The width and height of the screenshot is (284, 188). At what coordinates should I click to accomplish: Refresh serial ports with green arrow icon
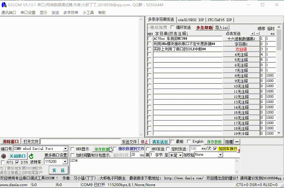coord(31,156)
